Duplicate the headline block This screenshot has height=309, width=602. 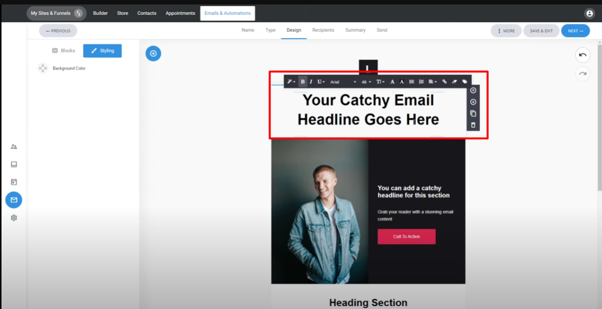click(x=473, y=113)
